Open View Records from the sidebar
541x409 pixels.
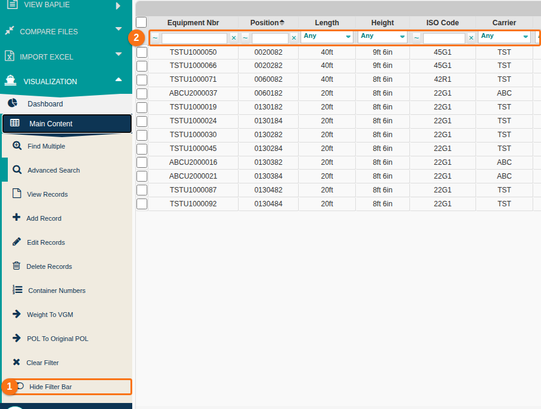[x=47, y=194]
